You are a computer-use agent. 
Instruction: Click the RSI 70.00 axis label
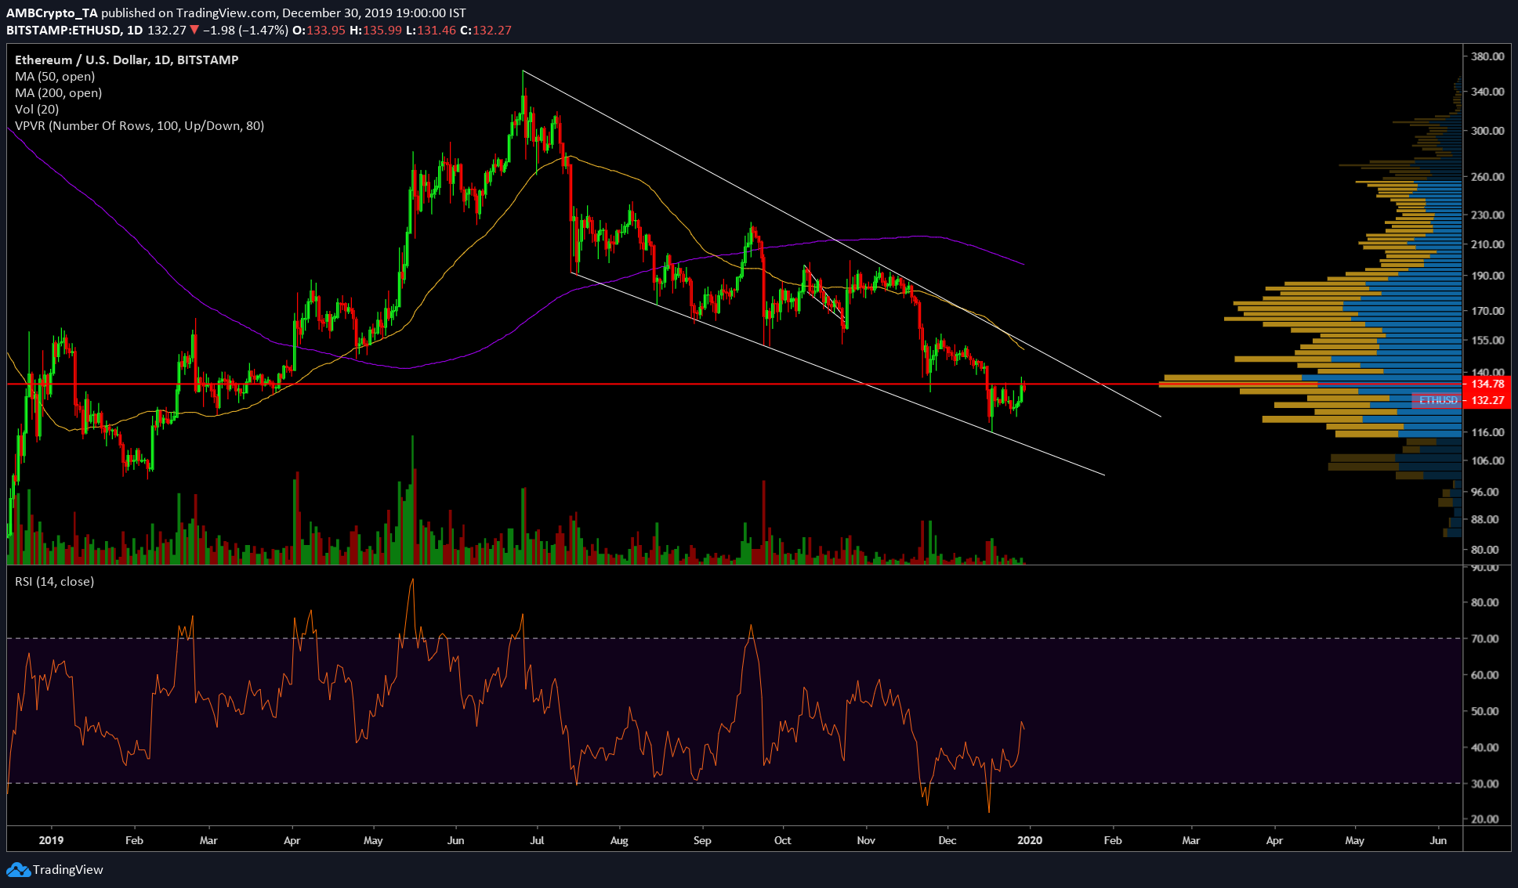1485,638
